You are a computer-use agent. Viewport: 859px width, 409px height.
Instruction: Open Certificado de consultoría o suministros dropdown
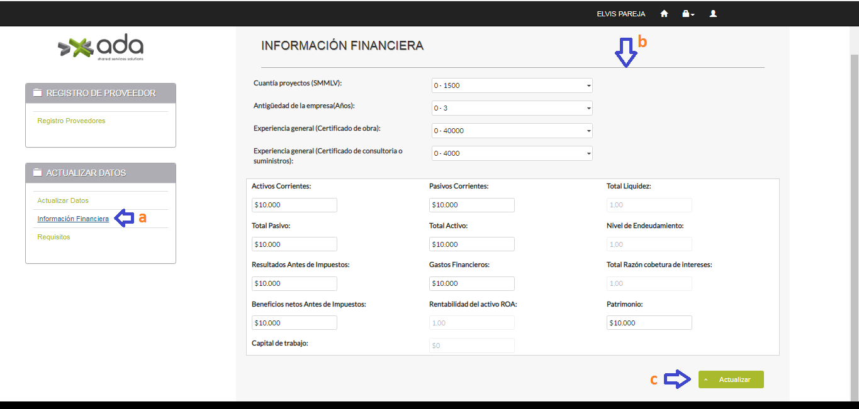click(x=512, y=153)
